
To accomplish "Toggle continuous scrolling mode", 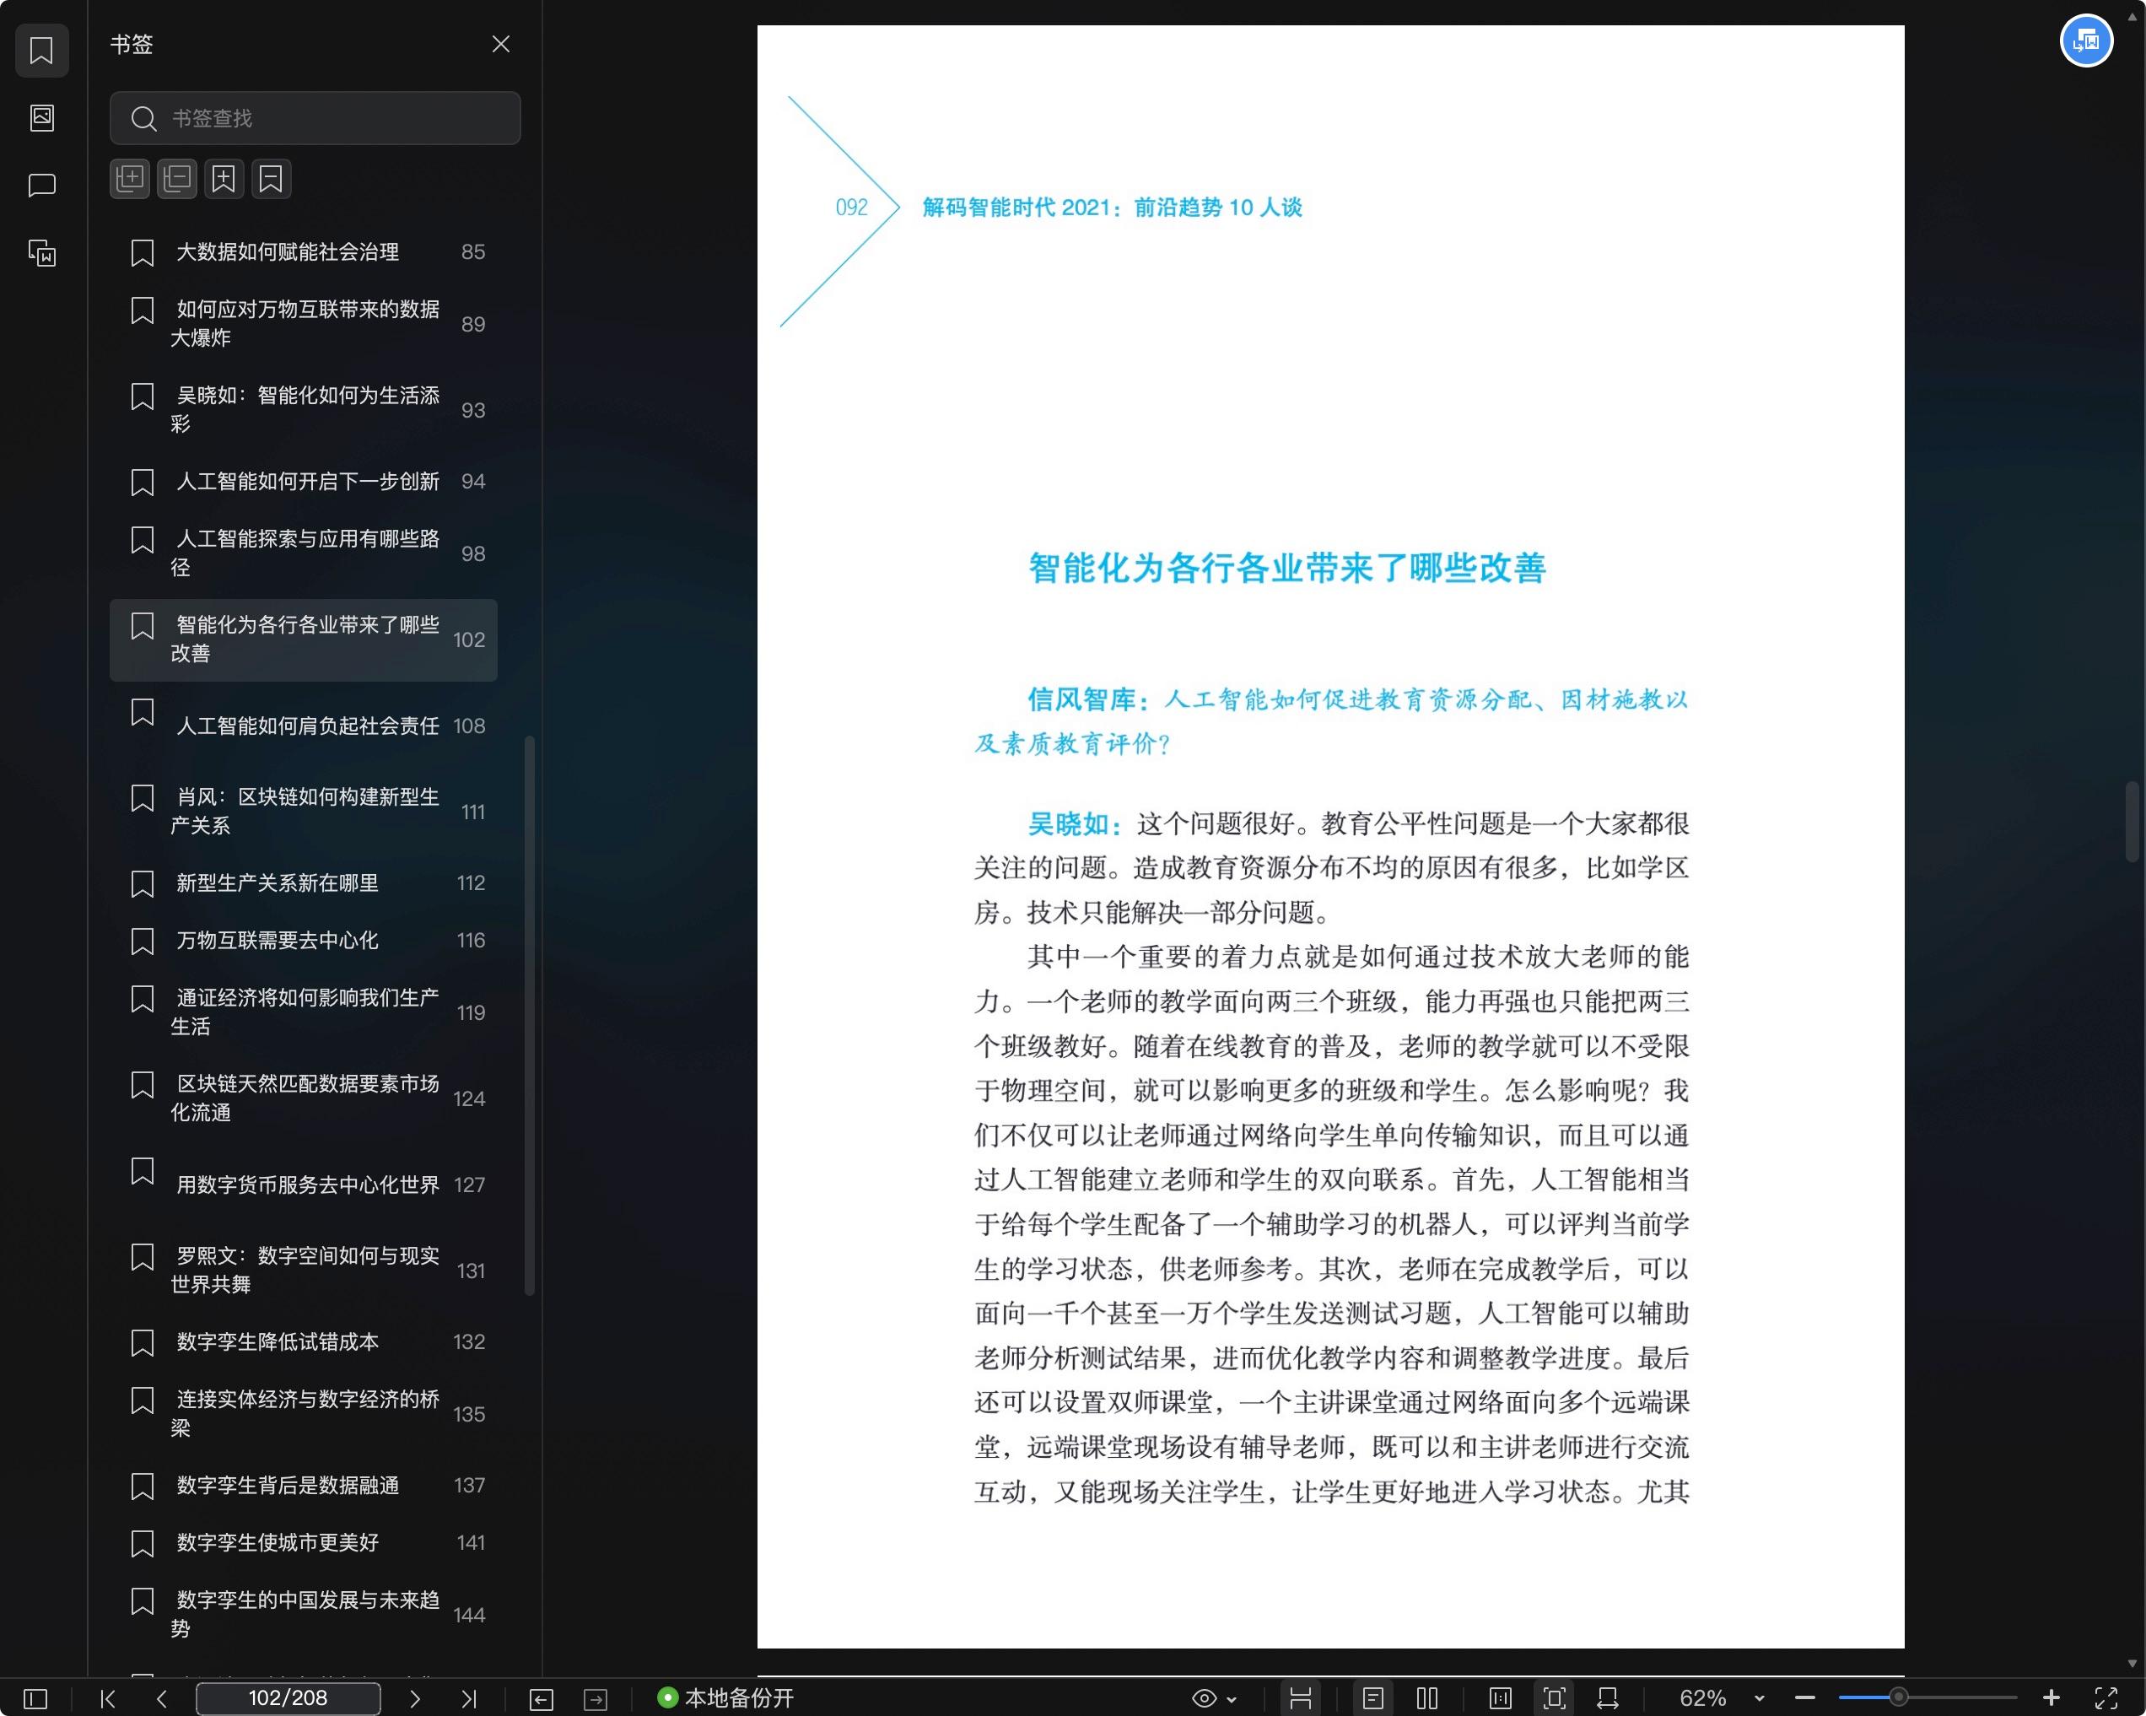I will (x=1300, y=1698).
